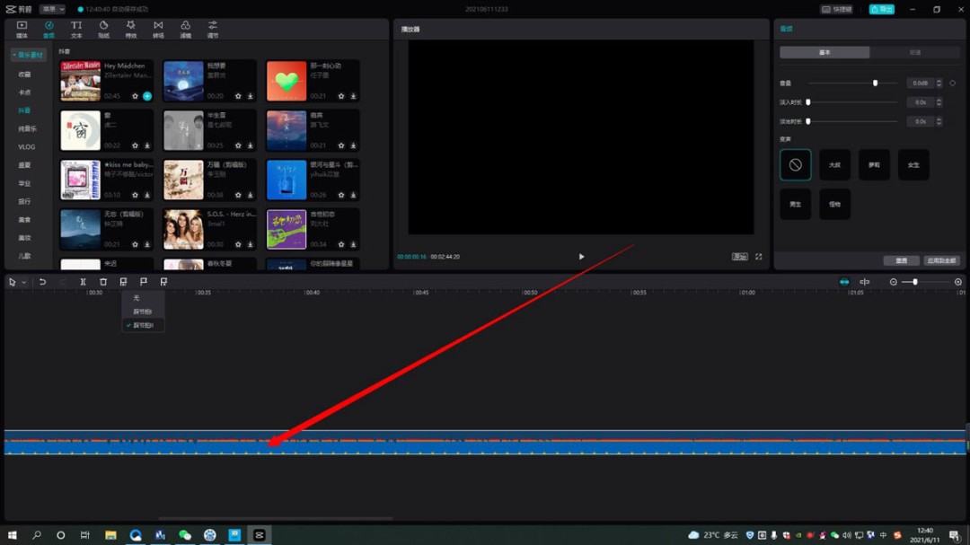
Task: Open the layout dropdown beside app logo
Action: 52,9
